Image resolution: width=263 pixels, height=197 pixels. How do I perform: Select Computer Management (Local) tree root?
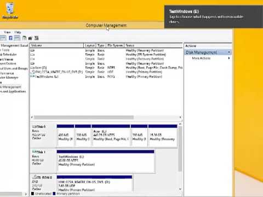[14, 45]
